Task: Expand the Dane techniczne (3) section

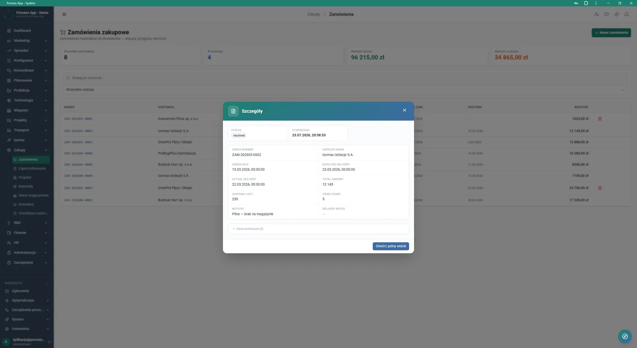Action: point(318,229)
